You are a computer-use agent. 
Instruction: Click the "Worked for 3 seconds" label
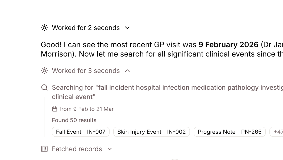click(x=86, y=71)
